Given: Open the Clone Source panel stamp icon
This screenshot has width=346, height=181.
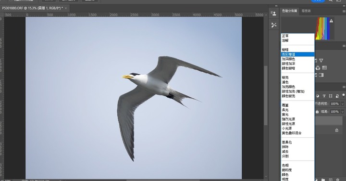Looking at the screenshot, I should (274, 13).
